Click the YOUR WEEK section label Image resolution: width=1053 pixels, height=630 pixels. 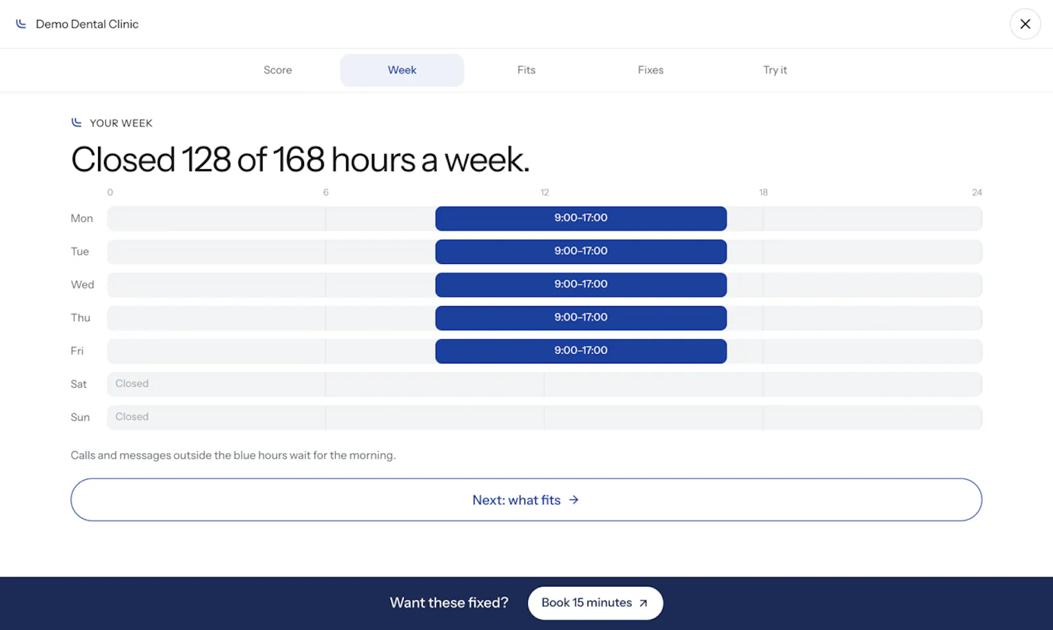point(121,123)
